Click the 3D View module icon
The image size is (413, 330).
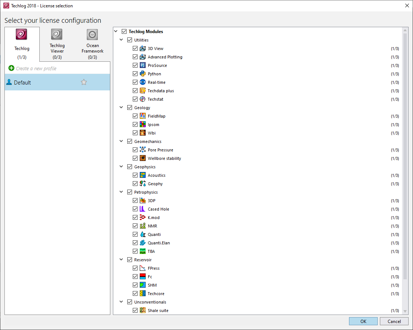[142, 49]
